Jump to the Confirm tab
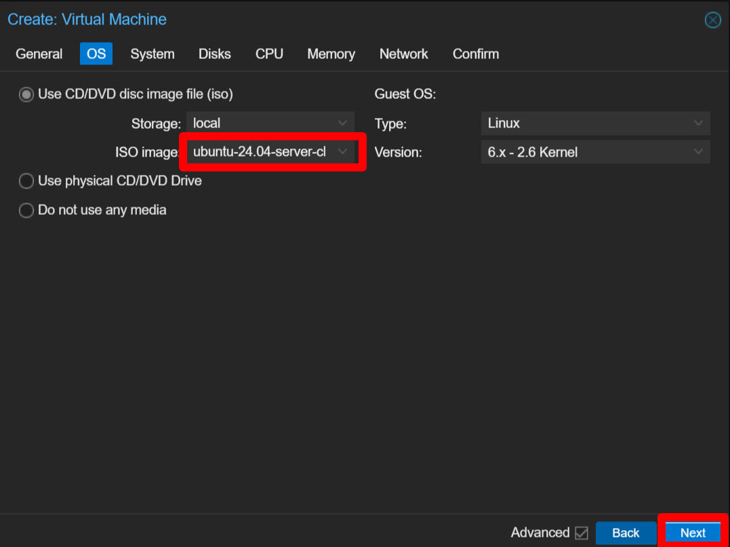The height and width of the screenshot is (547, 730). tap(476, 54)
